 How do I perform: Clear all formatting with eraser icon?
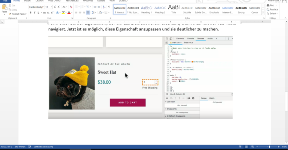[x=71, y=7]
